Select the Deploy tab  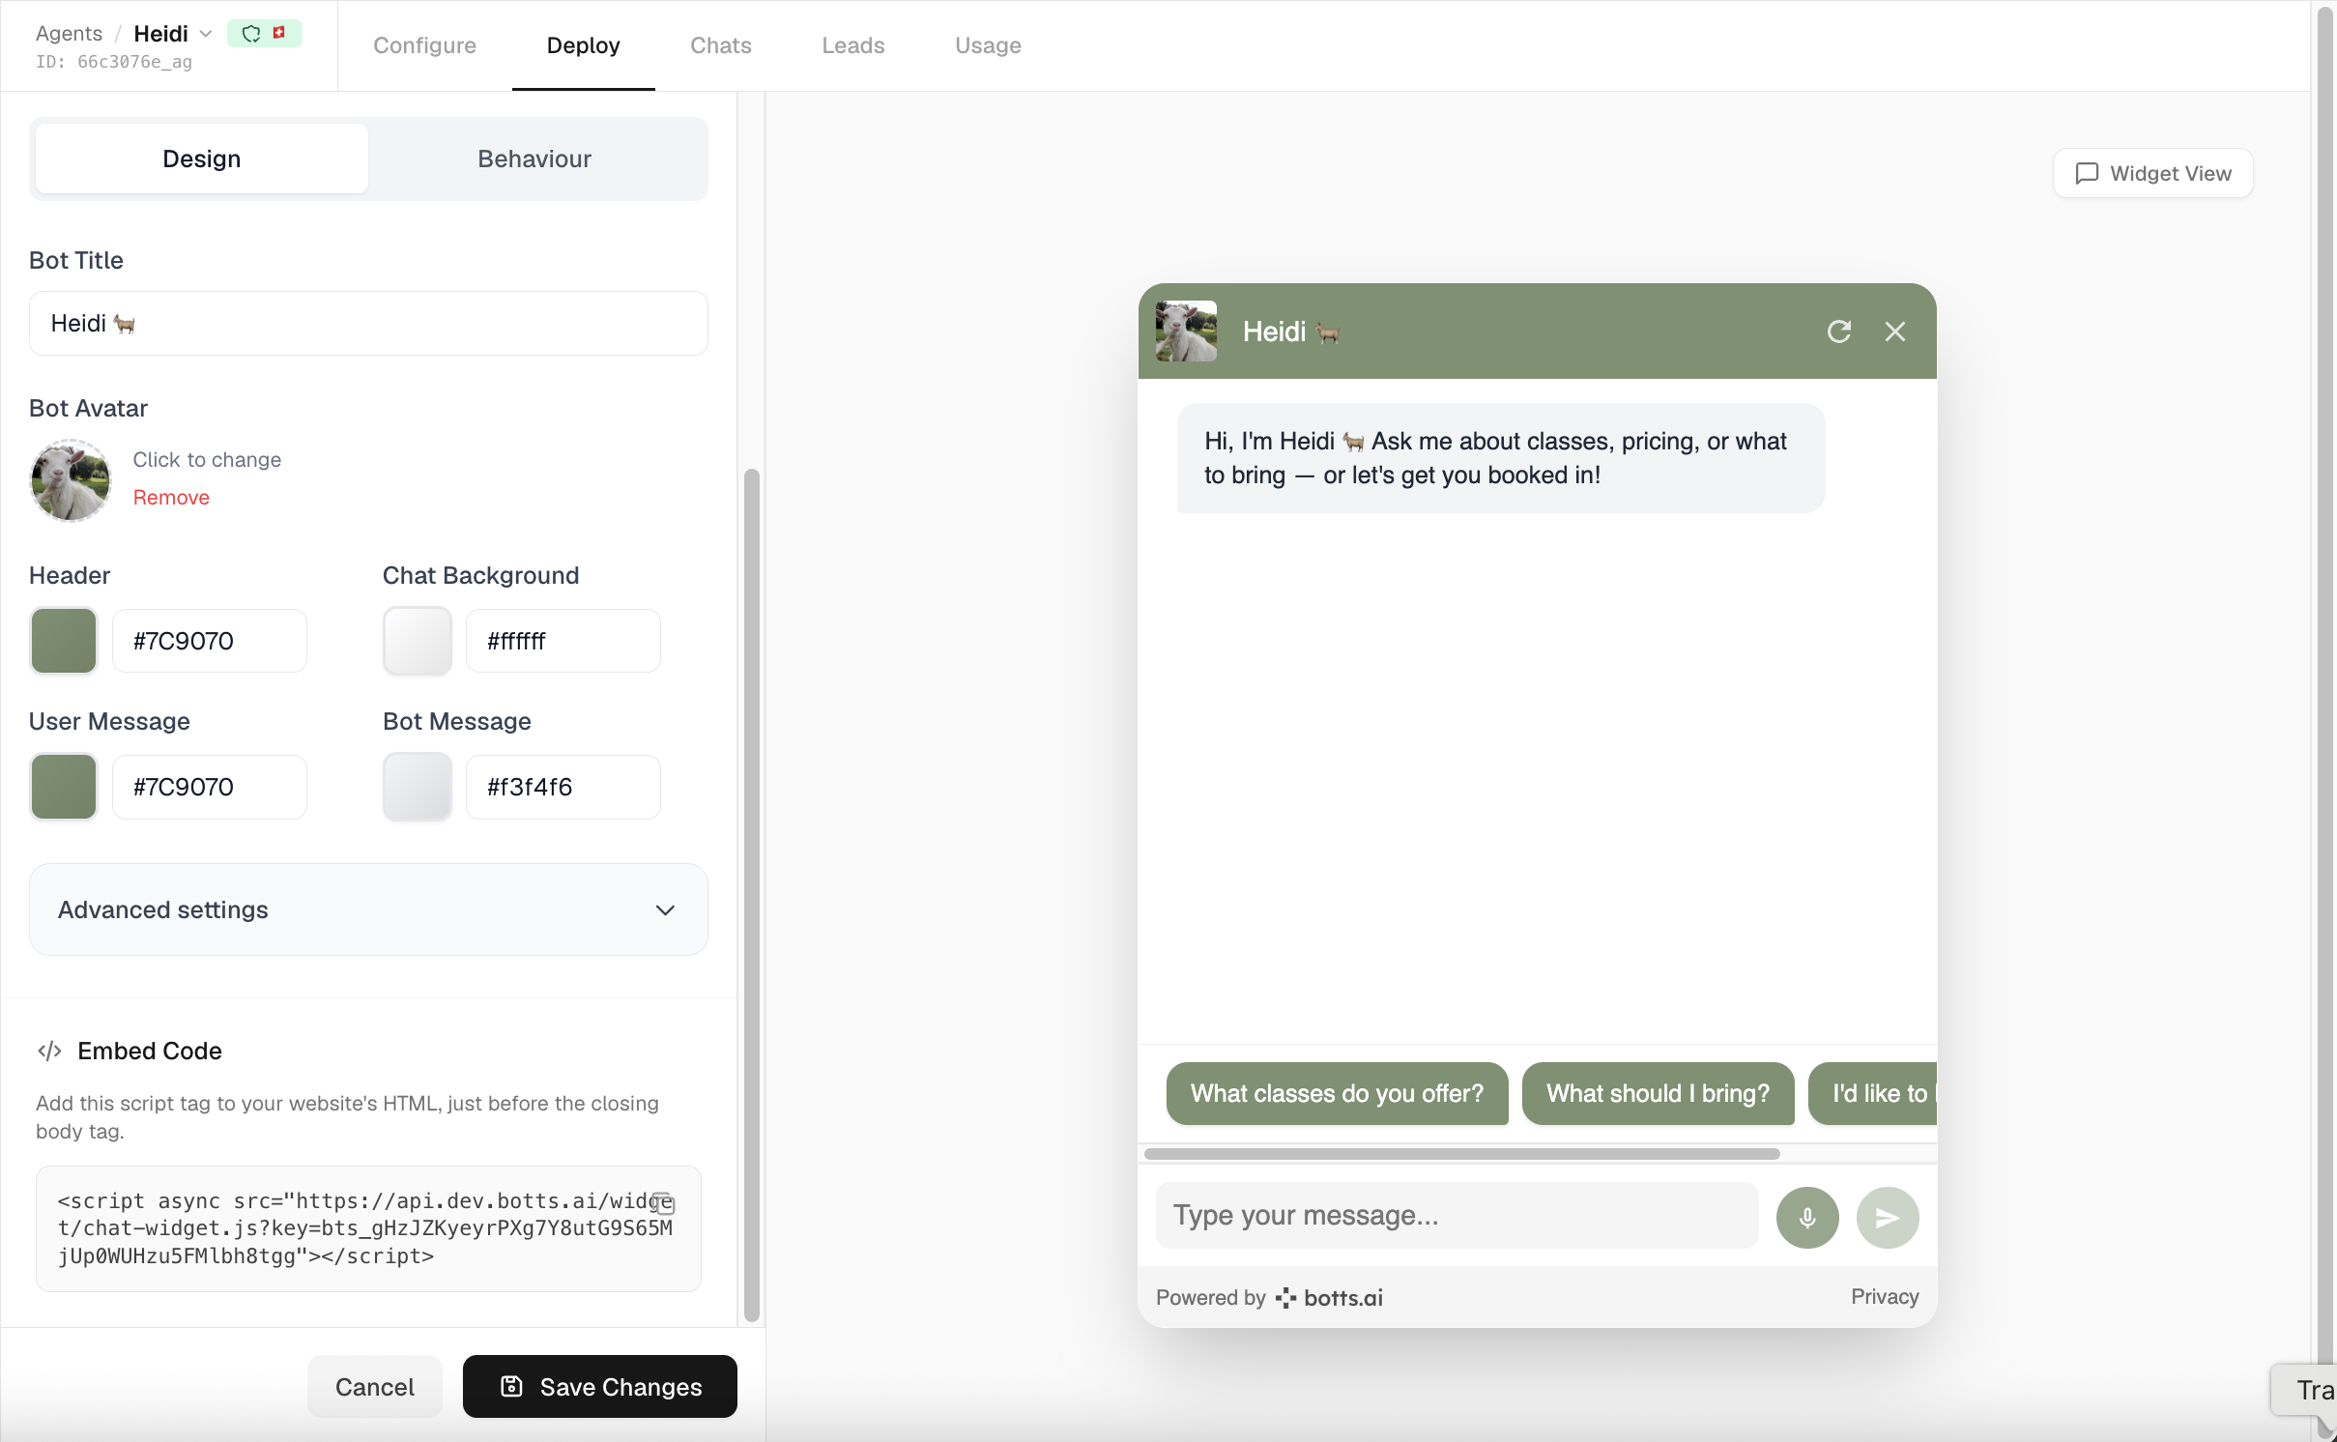click(583, 45)
